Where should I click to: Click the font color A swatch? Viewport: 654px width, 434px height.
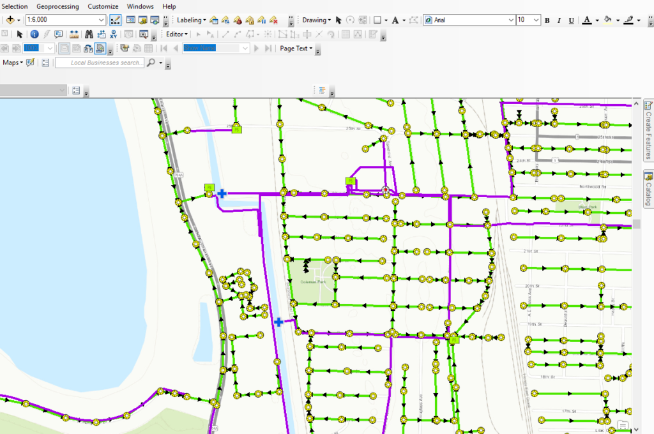pos(587,20)
